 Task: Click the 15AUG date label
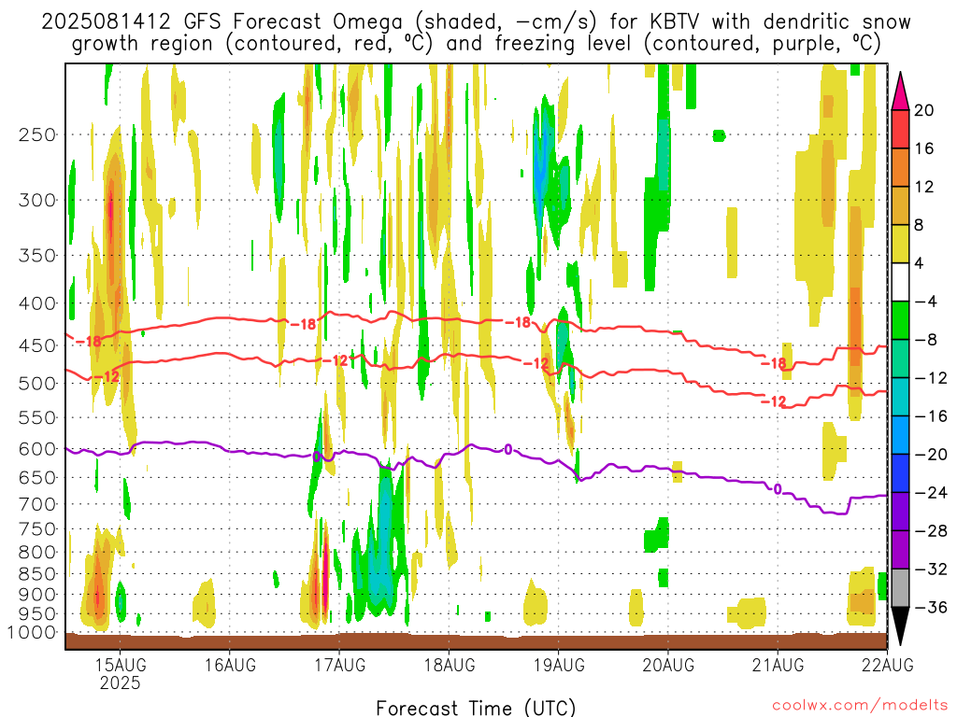[121, 665]
